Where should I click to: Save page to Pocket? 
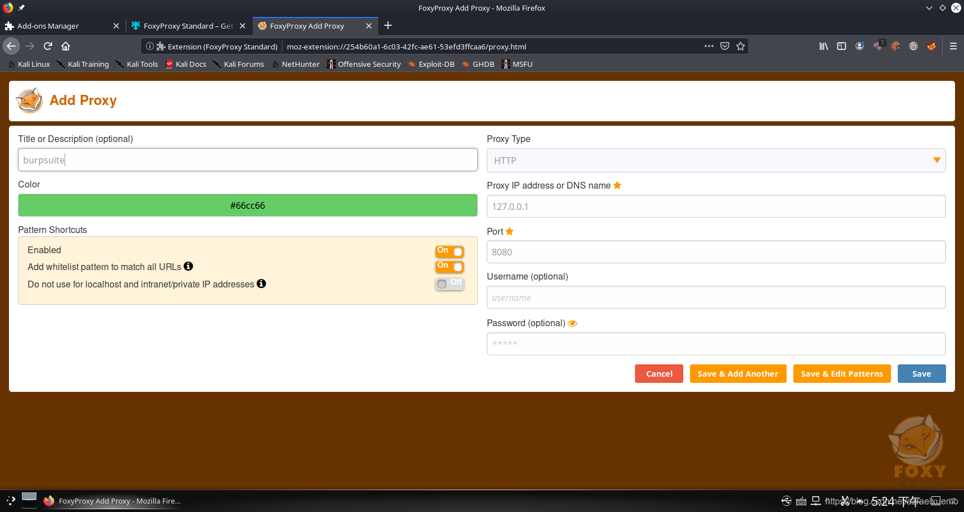pos(725,46)
